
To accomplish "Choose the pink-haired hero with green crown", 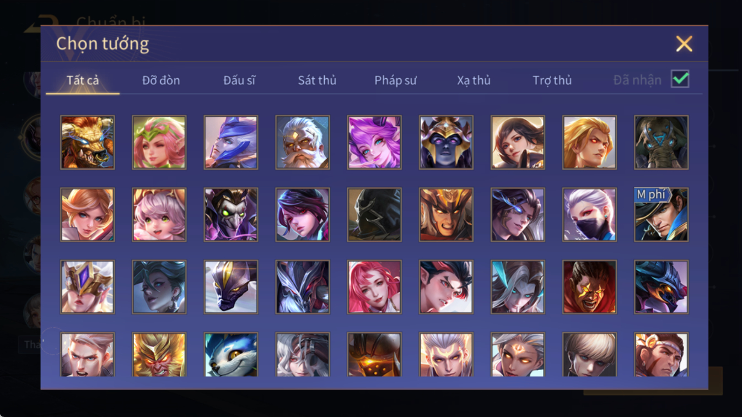I will 159,142.
